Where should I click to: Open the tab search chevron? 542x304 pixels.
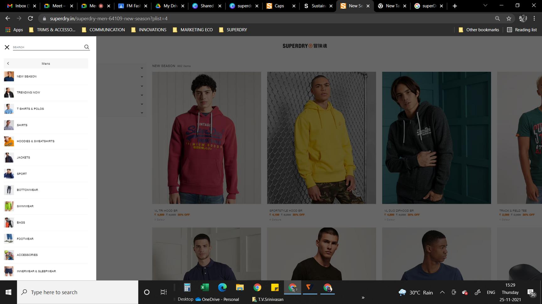pyautogui.click(x=485, y=6)
